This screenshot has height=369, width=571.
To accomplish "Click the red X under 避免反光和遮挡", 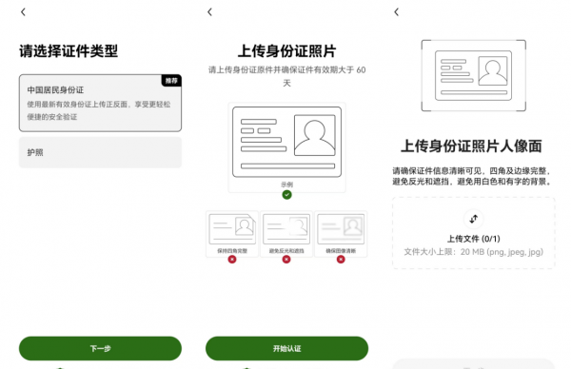I will click(x=286, y=260).
